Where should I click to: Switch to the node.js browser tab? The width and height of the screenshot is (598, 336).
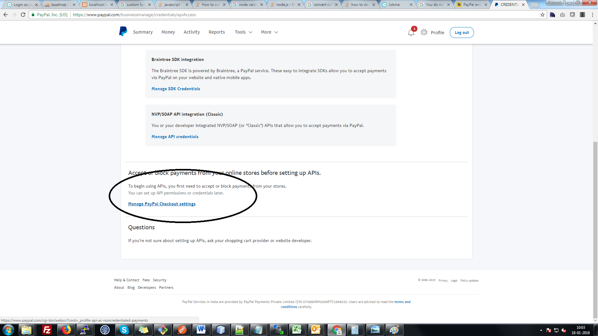(x=283, y=5)
